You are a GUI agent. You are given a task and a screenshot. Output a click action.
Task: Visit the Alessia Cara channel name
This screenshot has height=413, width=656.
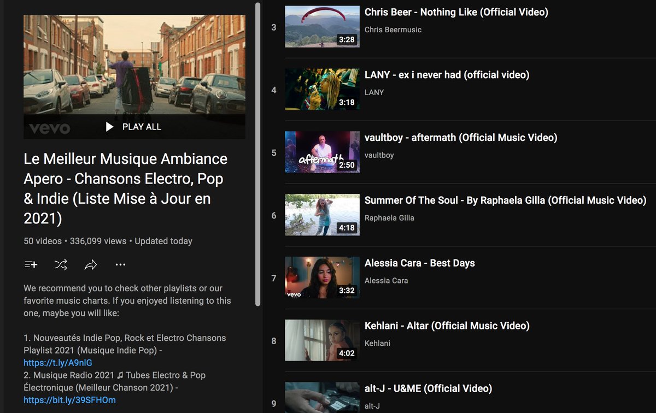pos(386,281)
